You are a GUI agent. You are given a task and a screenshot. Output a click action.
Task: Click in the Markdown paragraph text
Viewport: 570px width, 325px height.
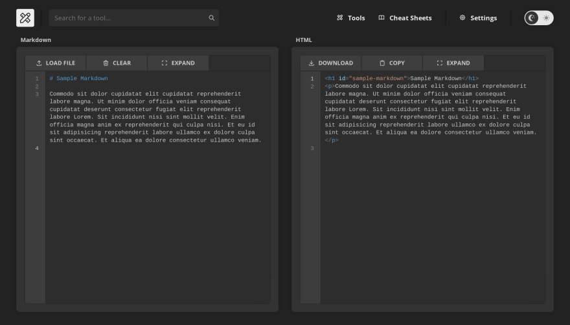coord(155,117)
